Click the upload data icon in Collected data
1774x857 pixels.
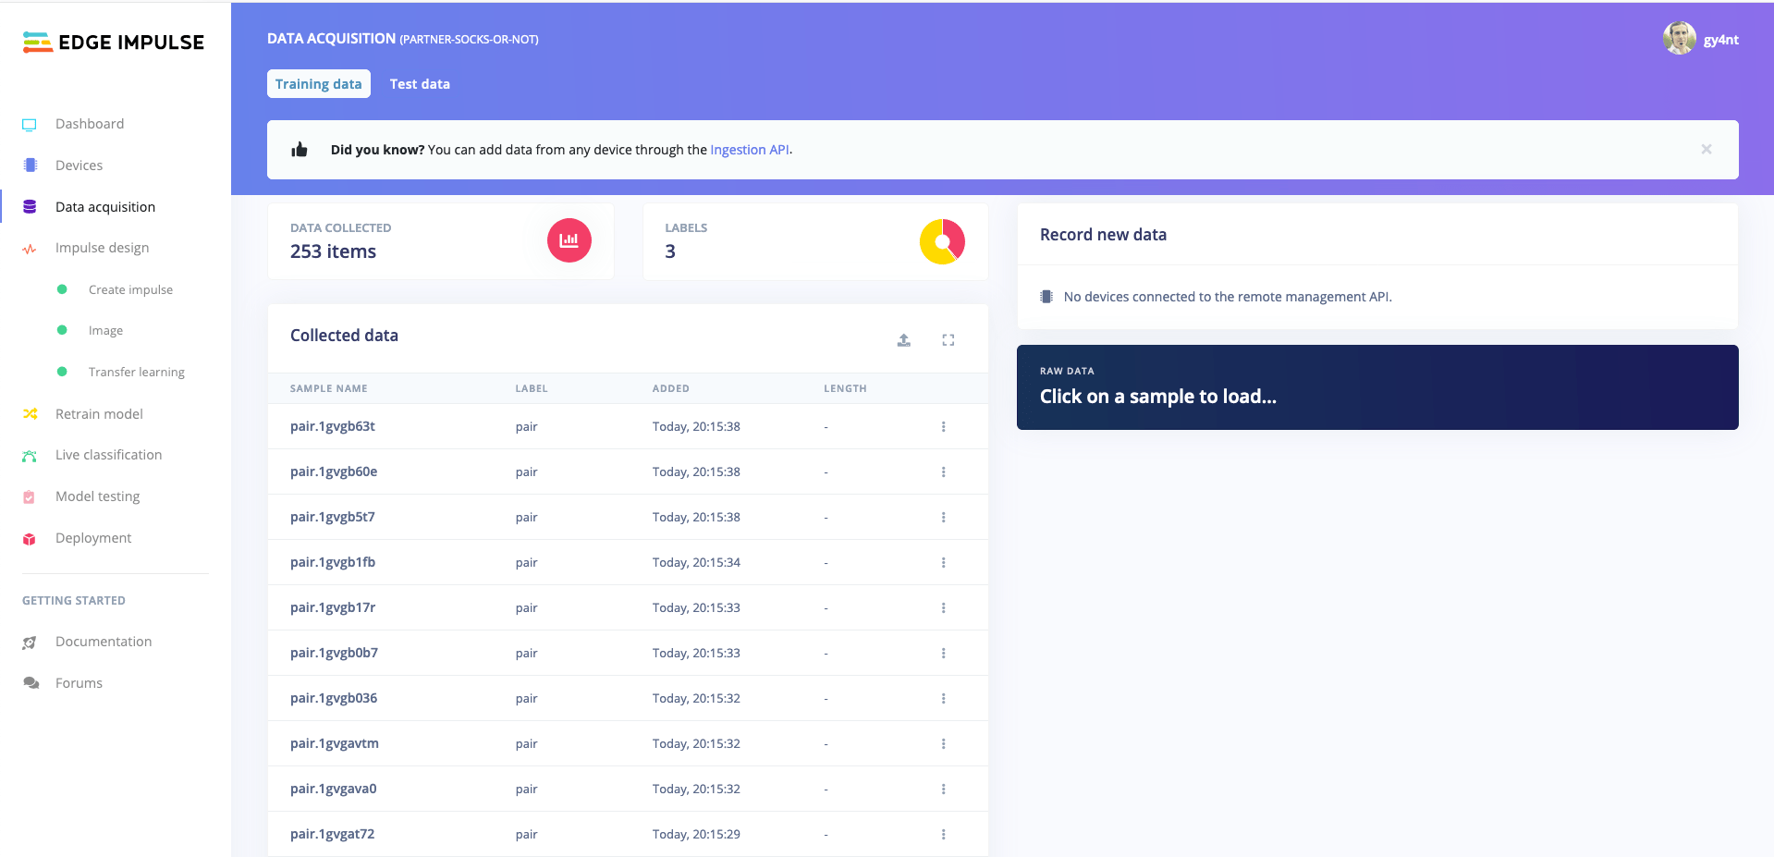(x=903, y=340)
